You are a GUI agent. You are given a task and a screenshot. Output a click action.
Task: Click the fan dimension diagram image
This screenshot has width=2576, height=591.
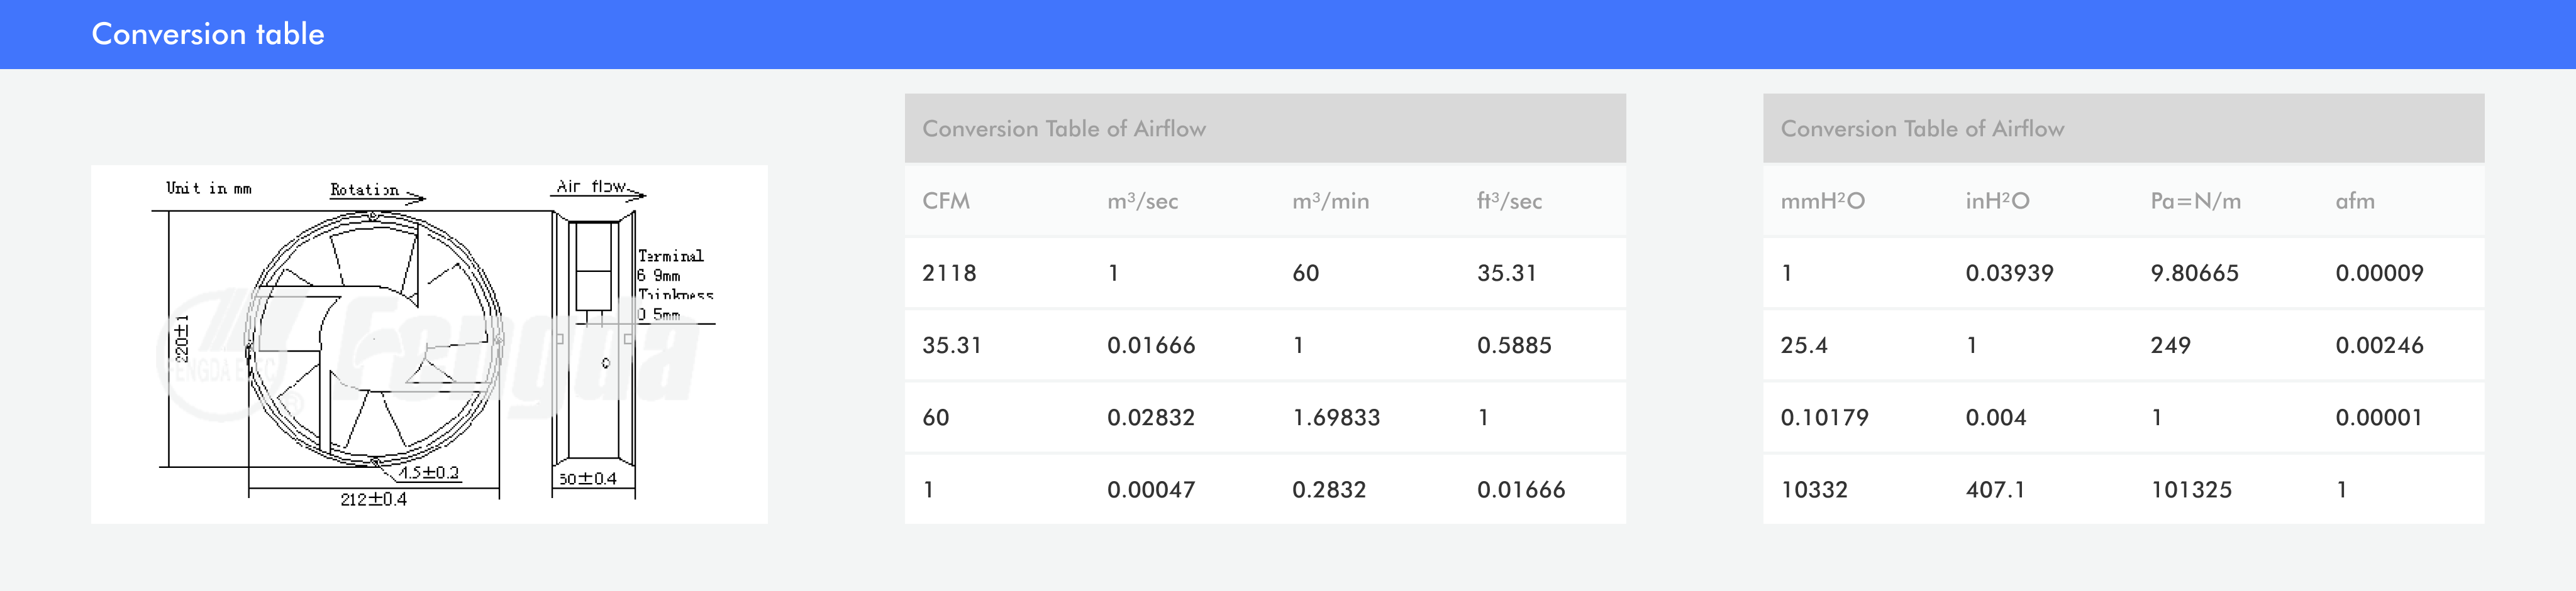(429, 344)
